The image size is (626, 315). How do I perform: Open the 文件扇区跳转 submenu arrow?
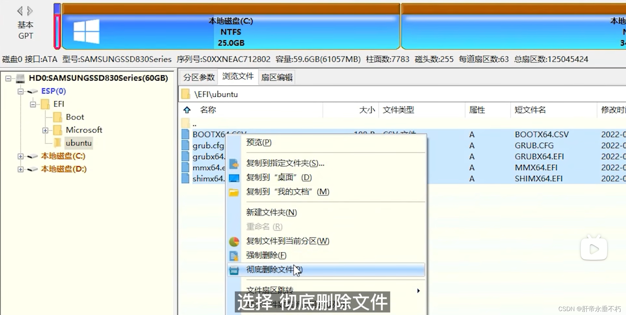[418, 291]
